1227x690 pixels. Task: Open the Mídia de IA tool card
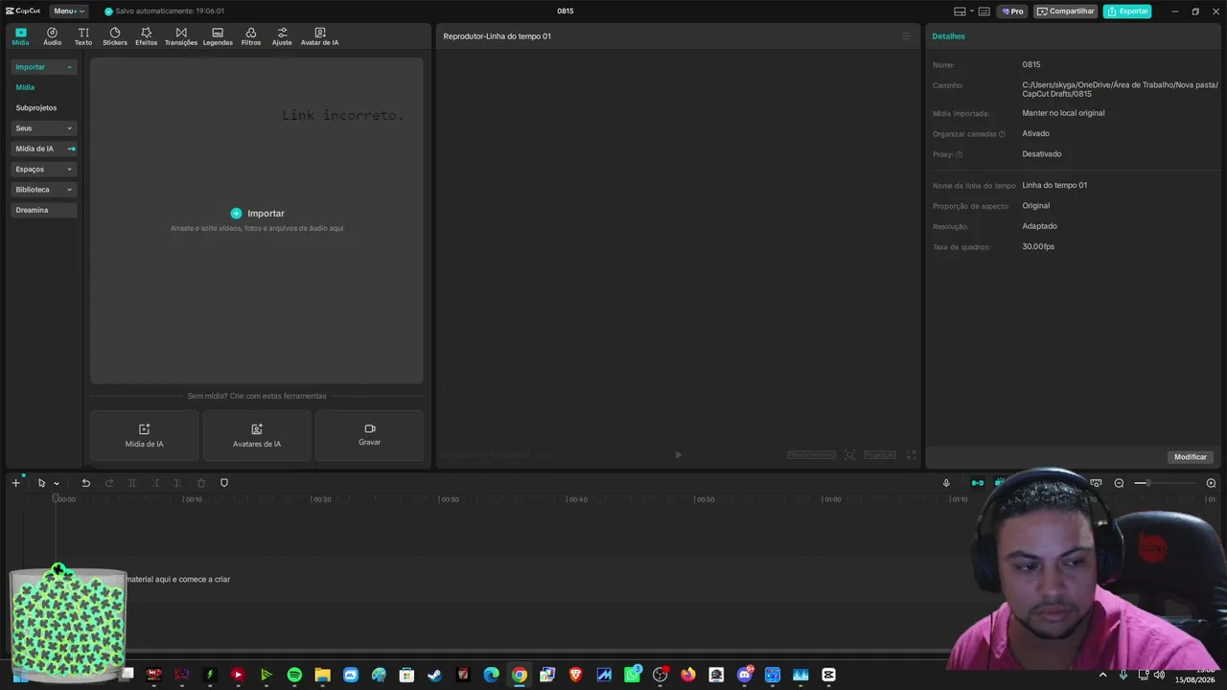pyautogui.click(x=145, y=436)
